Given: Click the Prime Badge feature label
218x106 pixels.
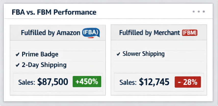Looking at the screenshot, I should (40, 54).
